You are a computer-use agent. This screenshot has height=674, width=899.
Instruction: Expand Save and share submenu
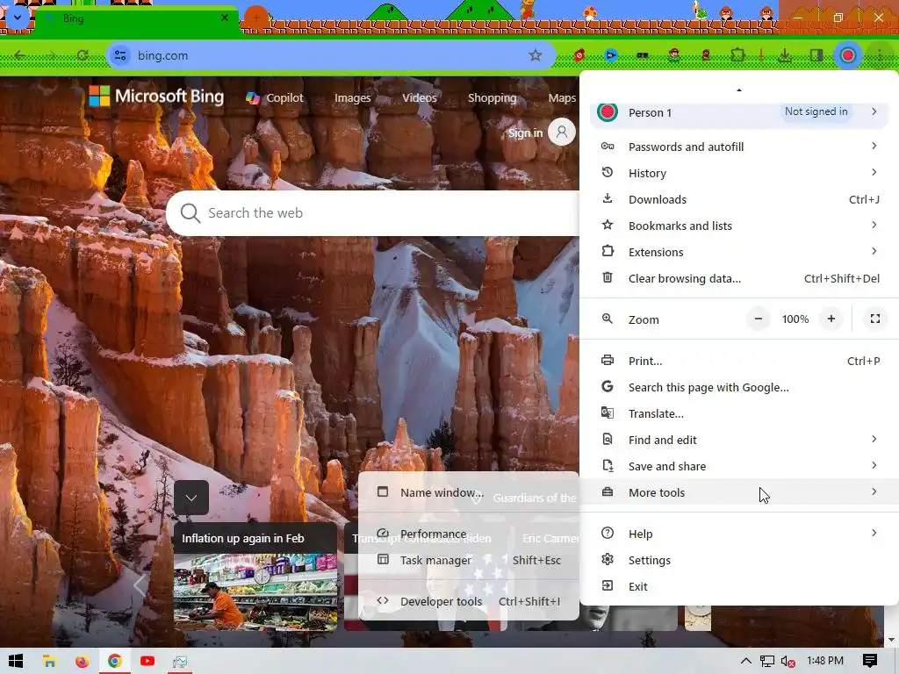pos(739,467)
